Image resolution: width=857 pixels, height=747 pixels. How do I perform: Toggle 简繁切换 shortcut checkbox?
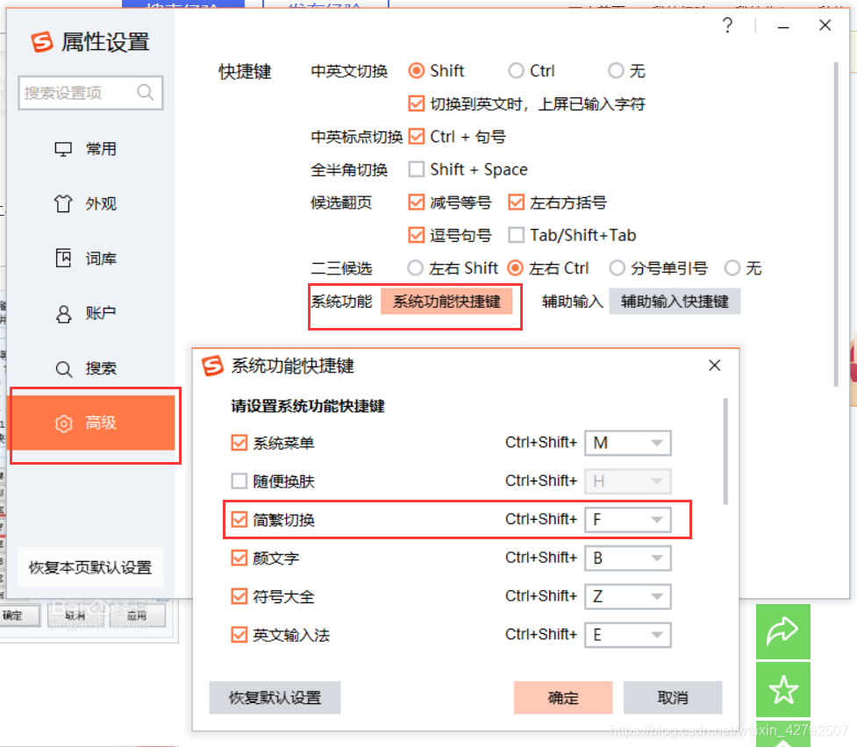239,519
